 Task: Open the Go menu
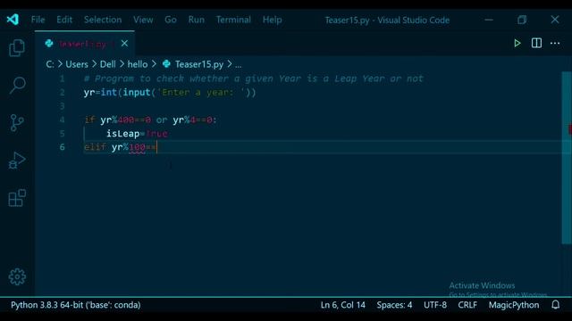(x=171, y=20)
